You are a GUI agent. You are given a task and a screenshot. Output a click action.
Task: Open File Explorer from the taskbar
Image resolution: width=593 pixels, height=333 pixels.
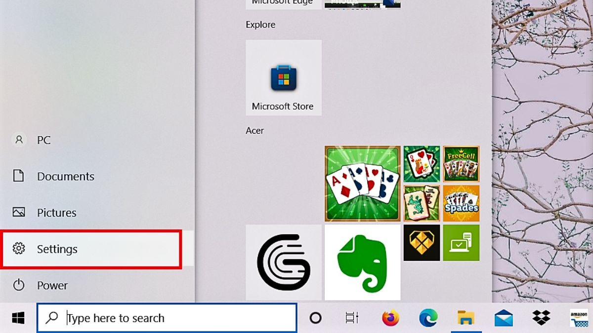pyautogui.click(x=466, y=318)
